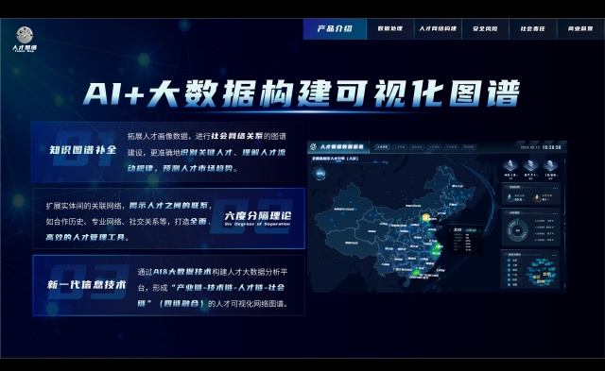Click the round globe button above the map
This screenshot has width=605, height=371.
point(320,174)
